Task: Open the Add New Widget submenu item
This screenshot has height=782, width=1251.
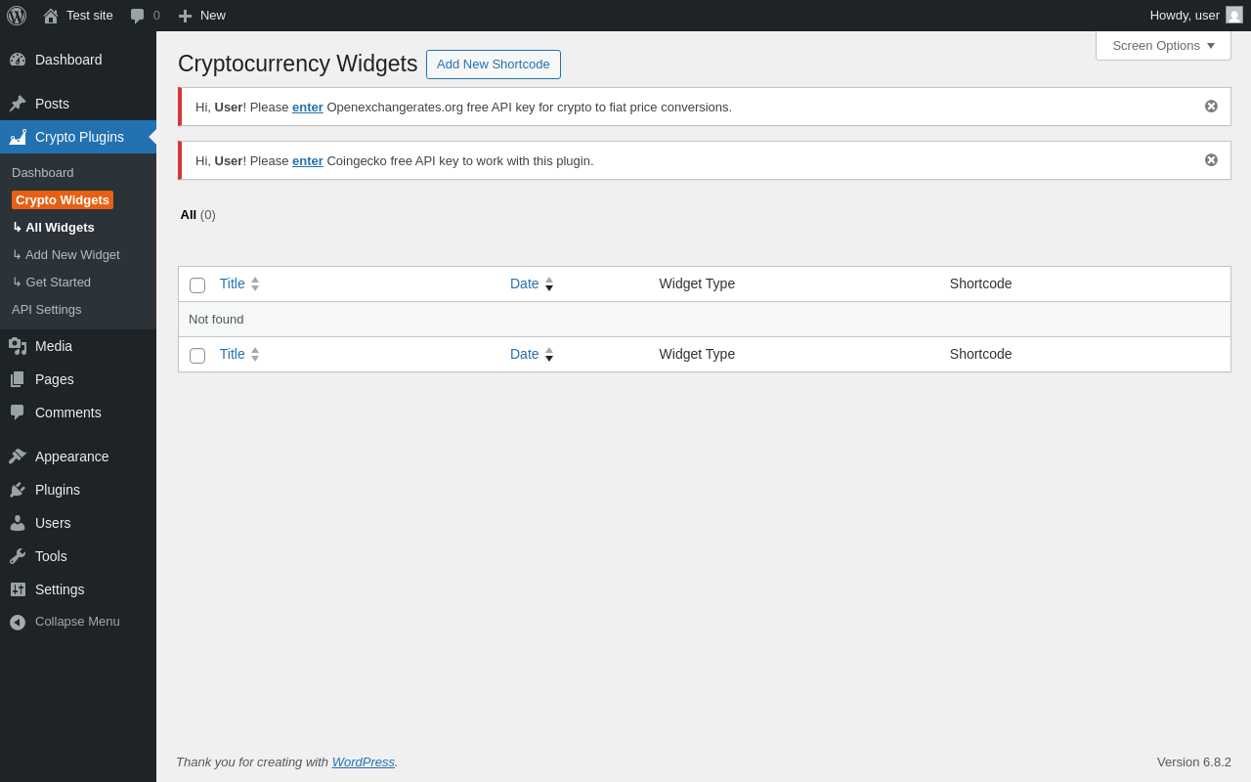Action: 72,255
